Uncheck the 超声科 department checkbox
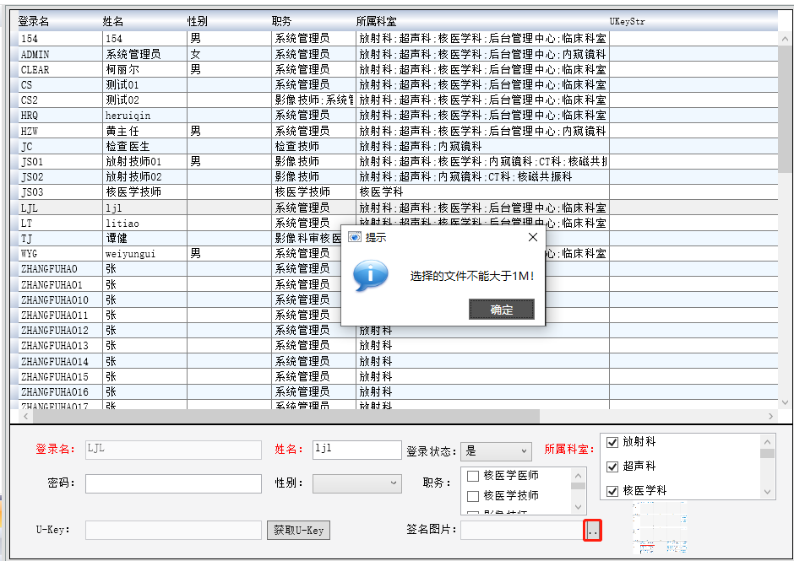 pyautogui.click(x=613, y=467)
